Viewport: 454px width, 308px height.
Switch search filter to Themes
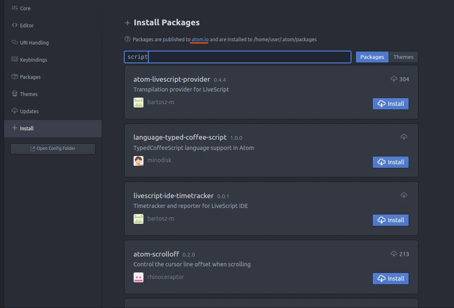coord(403,57)
